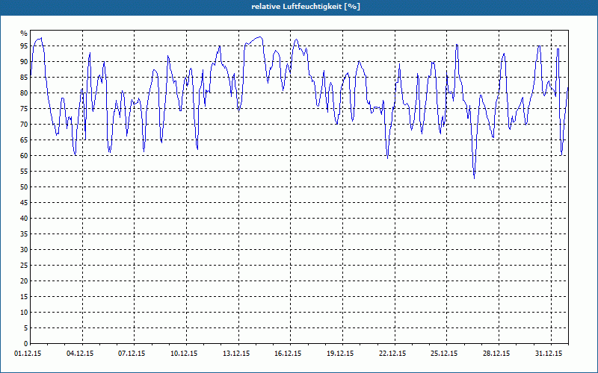
Task: Select the x-axis date label 19.12.15
Action: pos(340,354)
